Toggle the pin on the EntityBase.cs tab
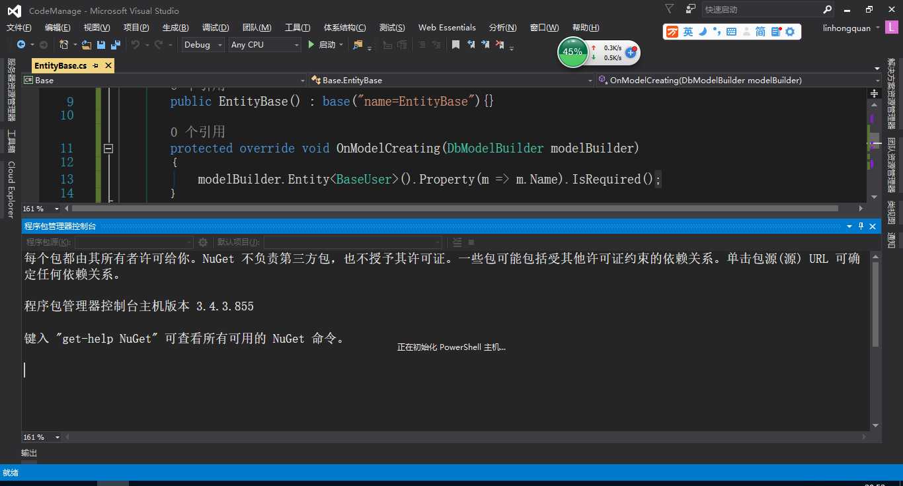The image size is (903, 486). point(96,66)
